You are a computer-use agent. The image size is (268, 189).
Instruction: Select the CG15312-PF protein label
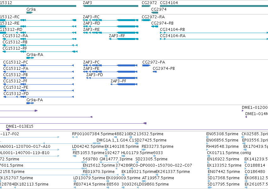coord(15,81)
